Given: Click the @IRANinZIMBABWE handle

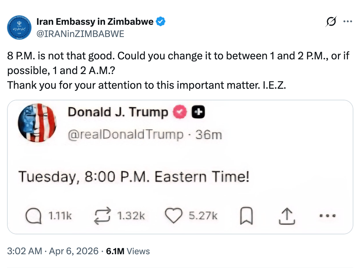Looking at the screenshot, I should click(x=80, y=34).
